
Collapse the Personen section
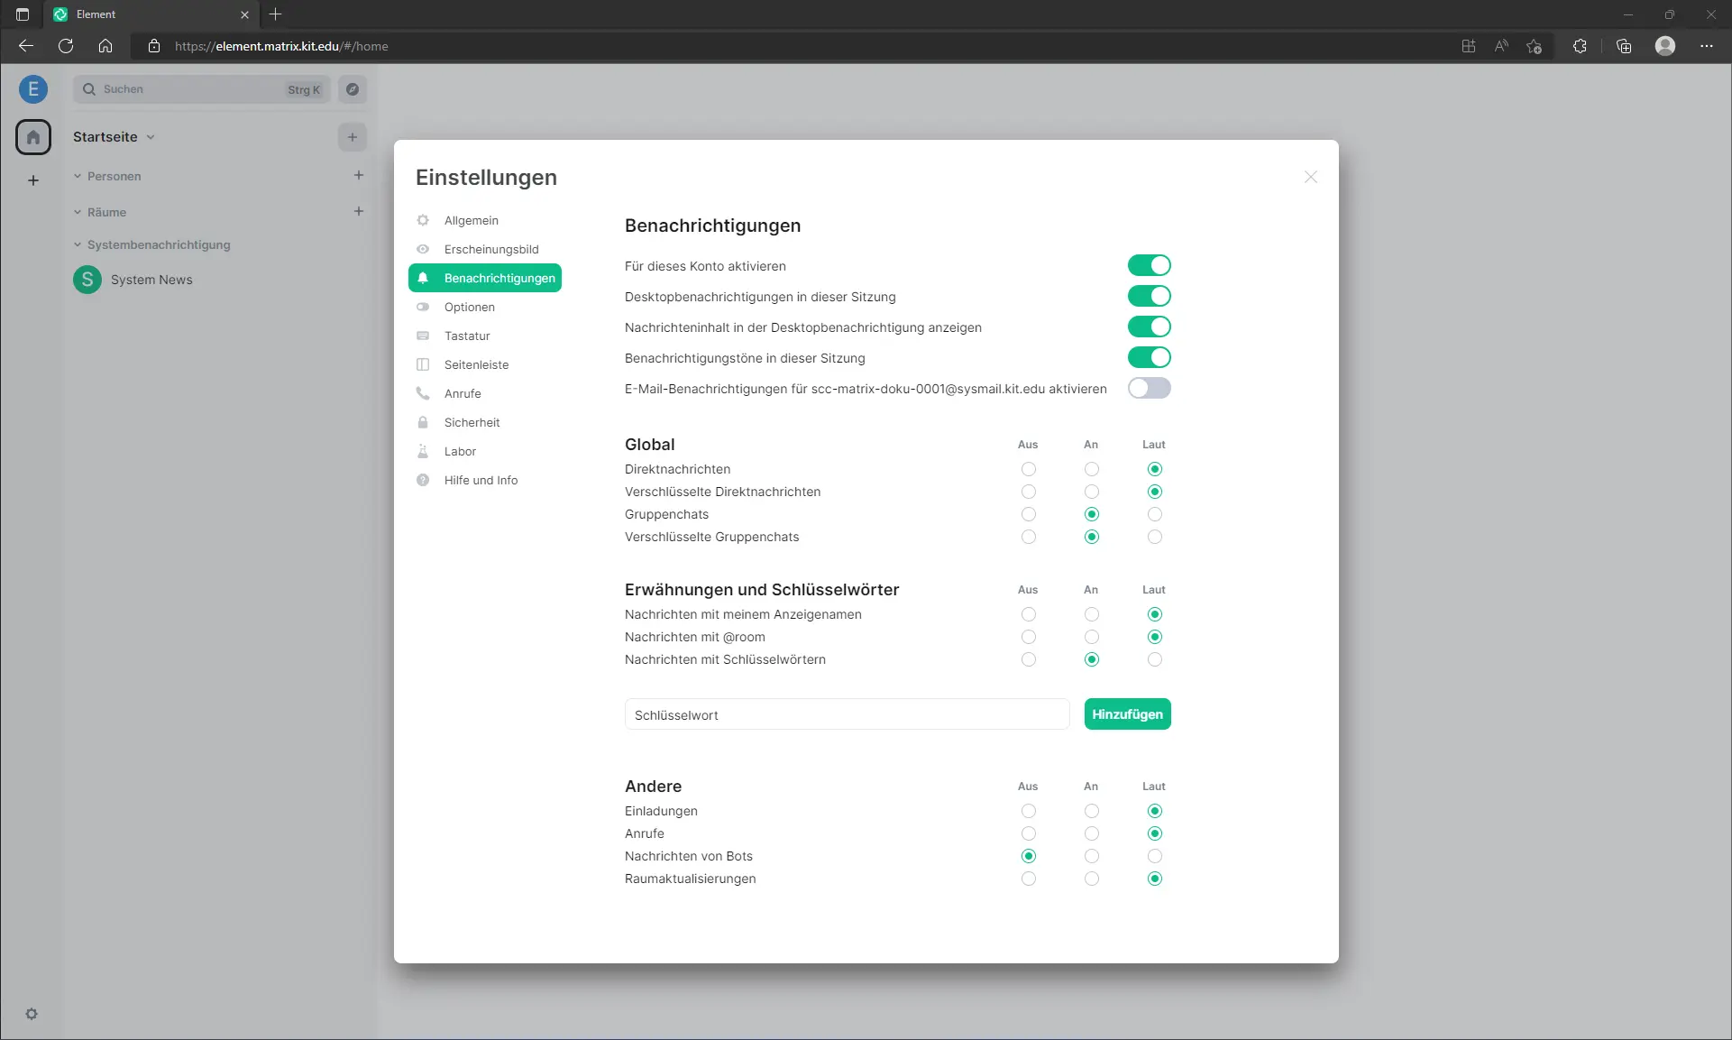78,176
